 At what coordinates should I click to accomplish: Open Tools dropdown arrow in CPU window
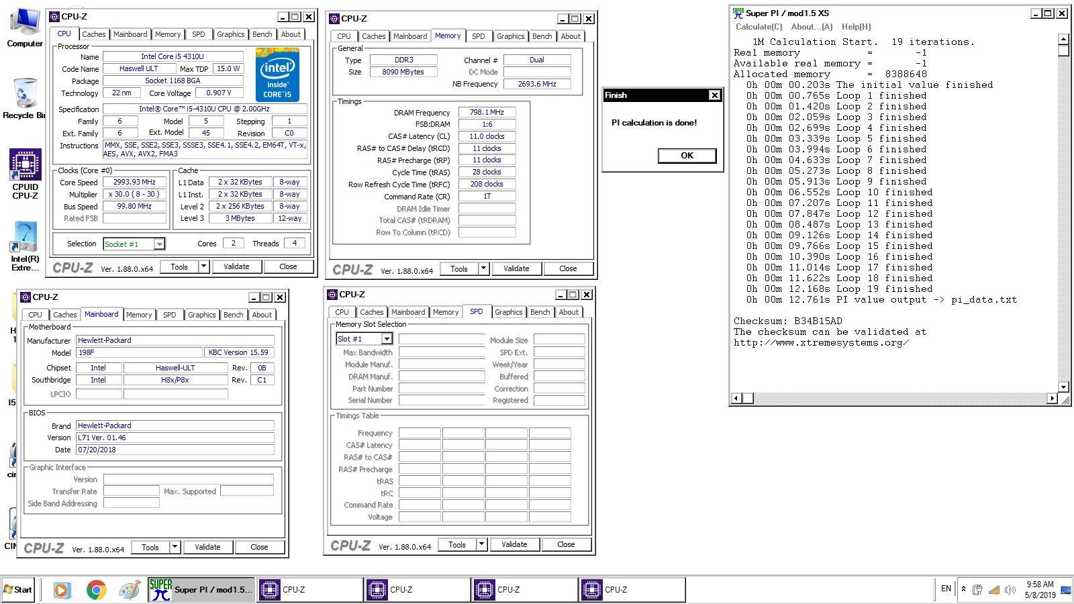(x=203, y=266)
